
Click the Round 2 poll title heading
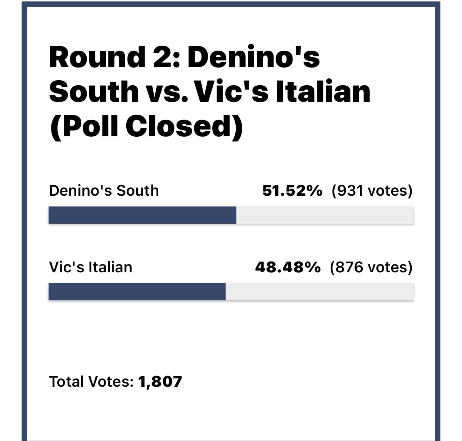click(210, 92)
